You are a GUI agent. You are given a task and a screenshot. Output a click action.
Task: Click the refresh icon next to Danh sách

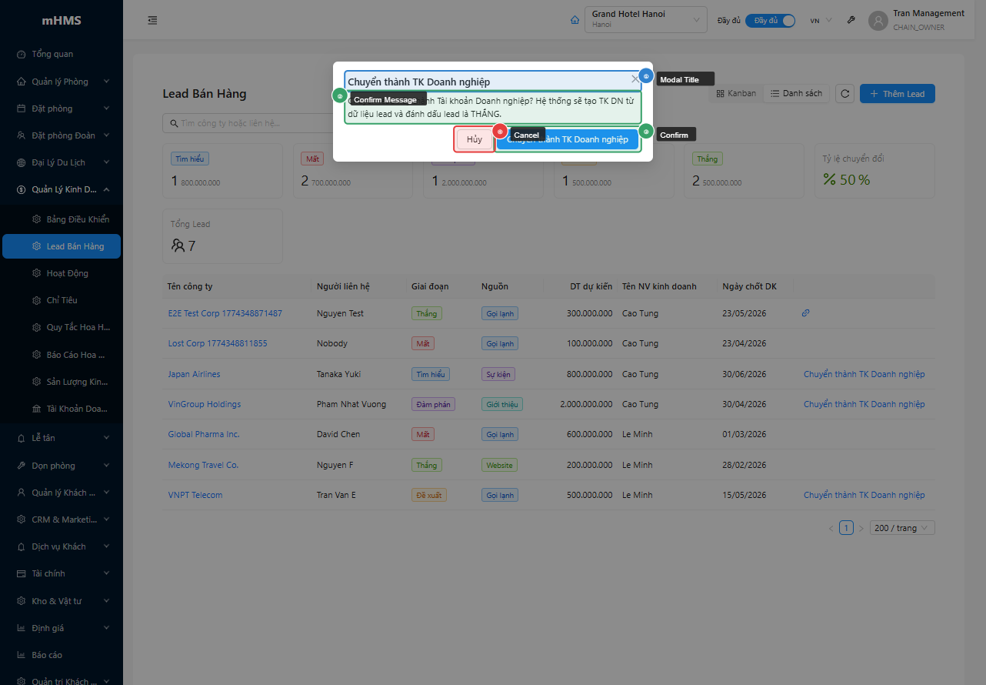[x=844, y=94]
